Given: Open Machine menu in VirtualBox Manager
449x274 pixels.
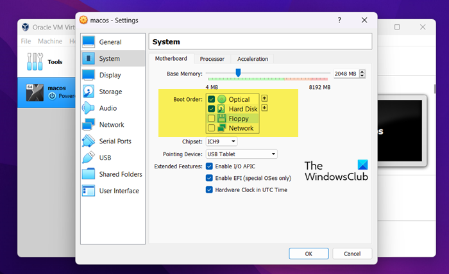Looking at the screenshot, I should [x=50, y=41].
